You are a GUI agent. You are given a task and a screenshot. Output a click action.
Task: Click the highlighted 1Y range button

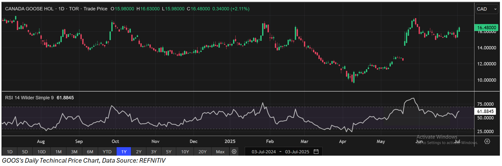pos(124,152)
